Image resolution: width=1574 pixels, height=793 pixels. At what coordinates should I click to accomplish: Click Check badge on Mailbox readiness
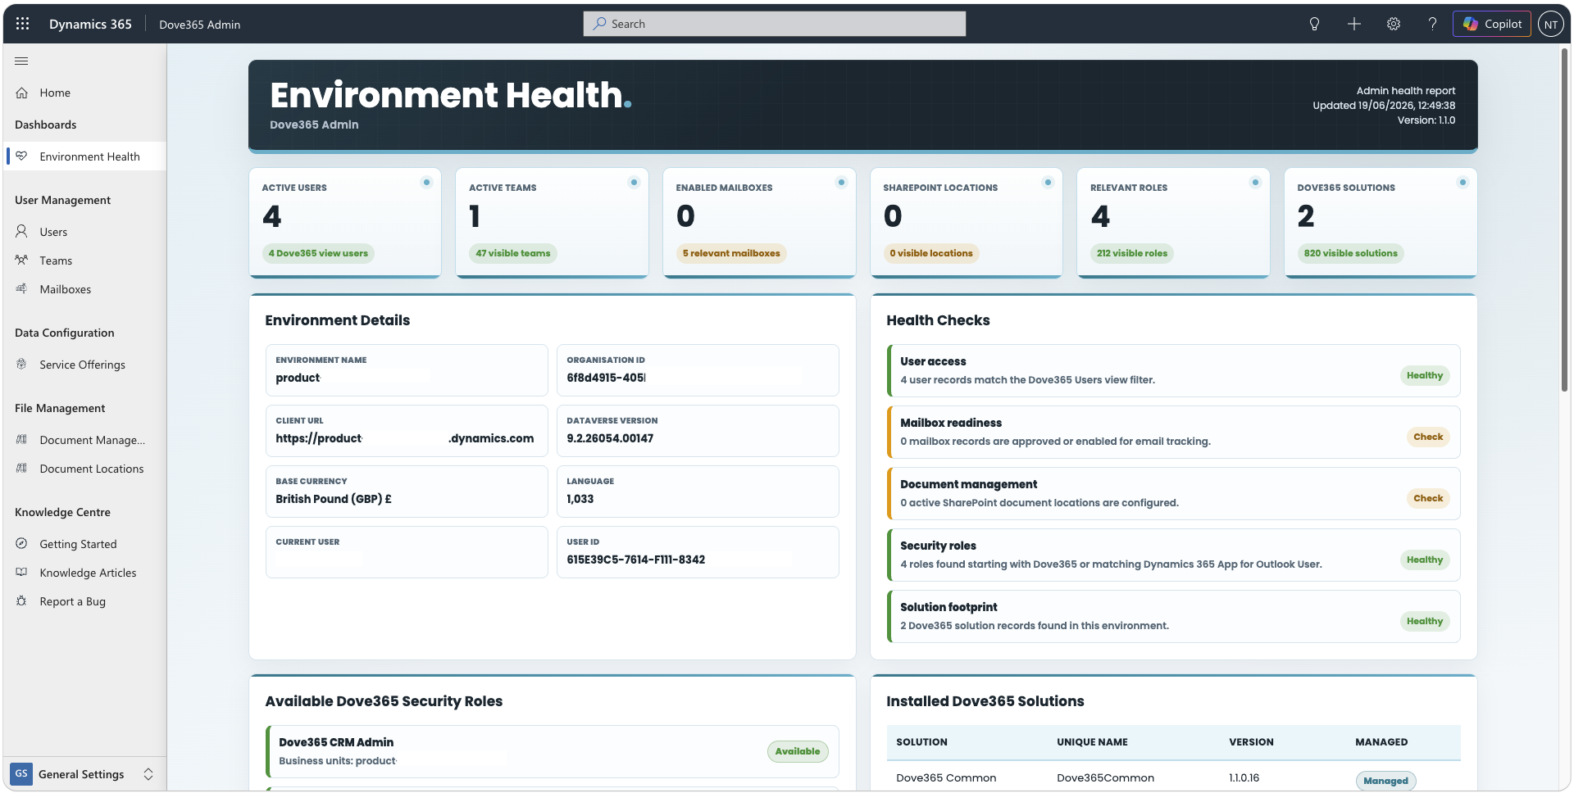1428,437
